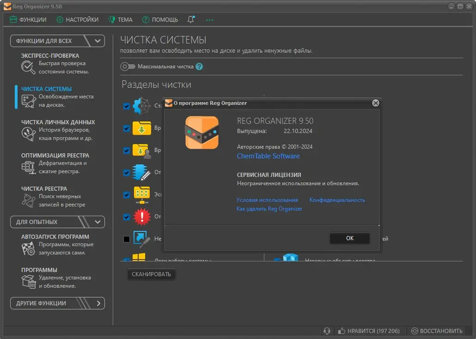The height and width of the screenshot is (339, 476).
Task: Click REG ORGANIZER 9.50 version text
Action: pos(275,121)
